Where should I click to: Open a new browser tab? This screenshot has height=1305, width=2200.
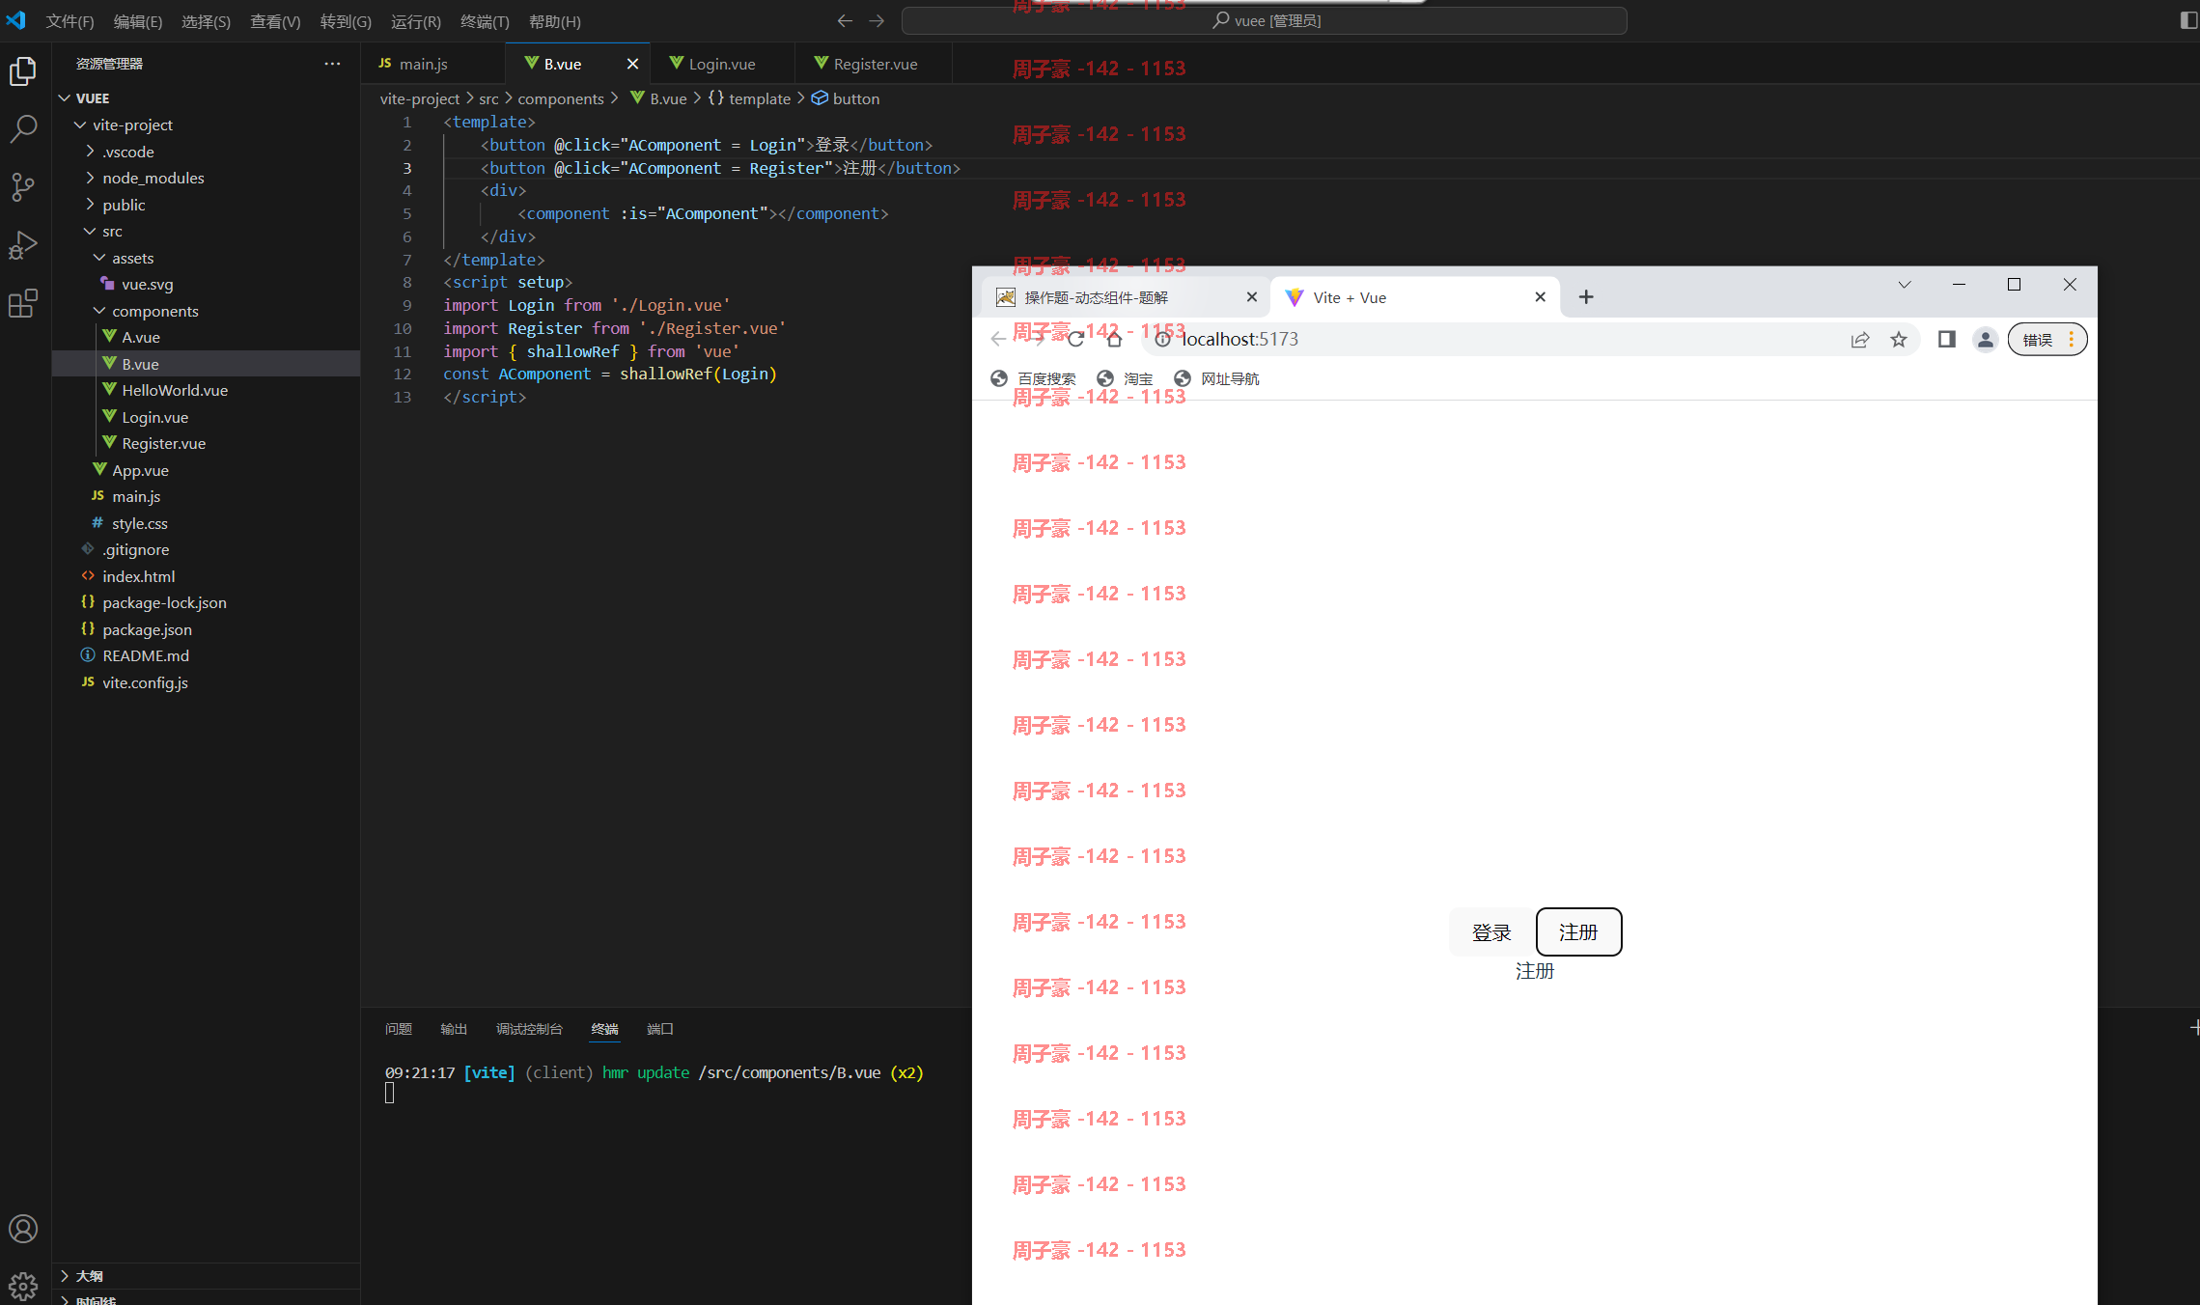[1586, 297]
